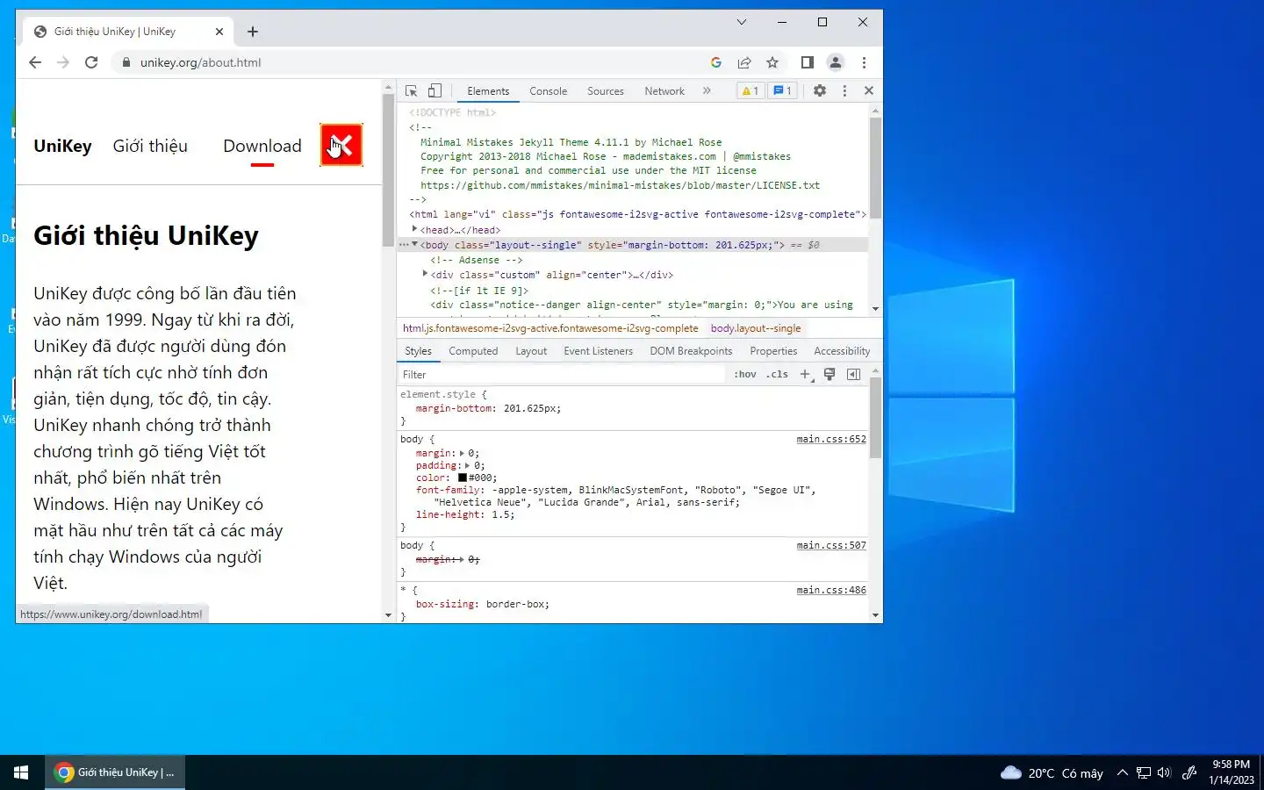Click the Google icon in address bar

tap(716, 62)
